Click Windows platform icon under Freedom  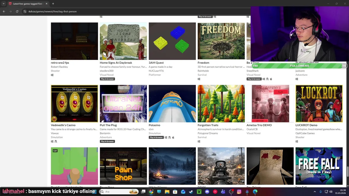pos(199,79)
